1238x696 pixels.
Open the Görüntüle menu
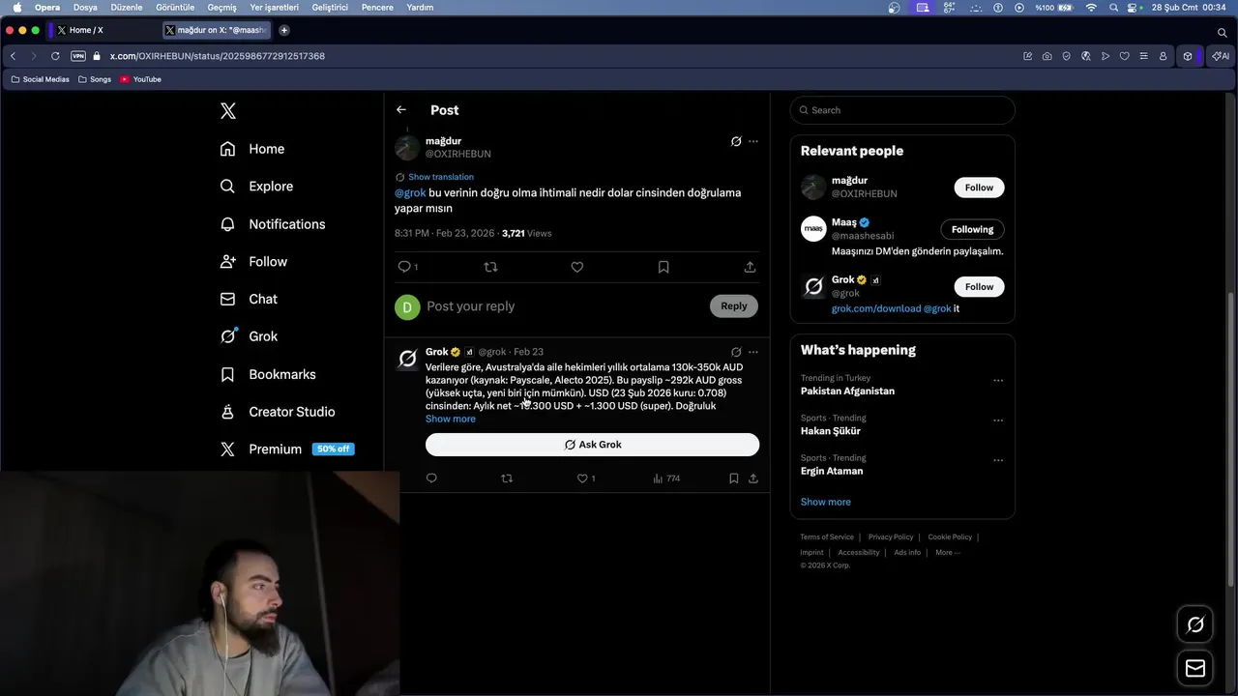point(175,7)
